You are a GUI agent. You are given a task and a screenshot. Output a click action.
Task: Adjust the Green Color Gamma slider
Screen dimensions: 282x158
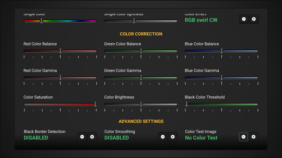[141, 78]
